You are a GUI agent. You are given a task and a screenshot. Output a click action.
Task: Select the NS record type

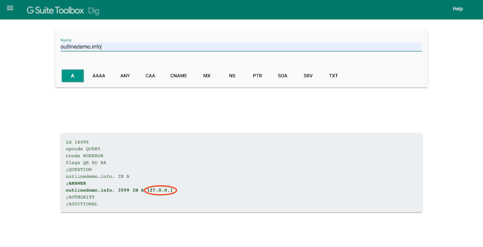[x=232, y=76]
